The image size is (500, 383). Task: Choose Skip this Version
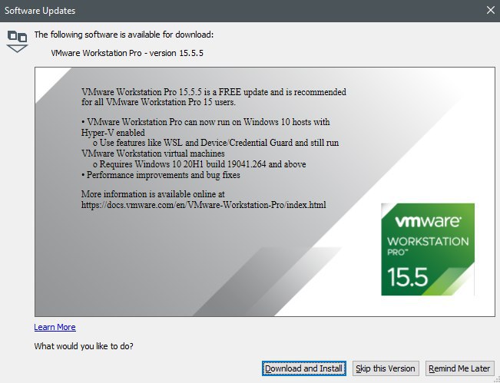[386, 368]
